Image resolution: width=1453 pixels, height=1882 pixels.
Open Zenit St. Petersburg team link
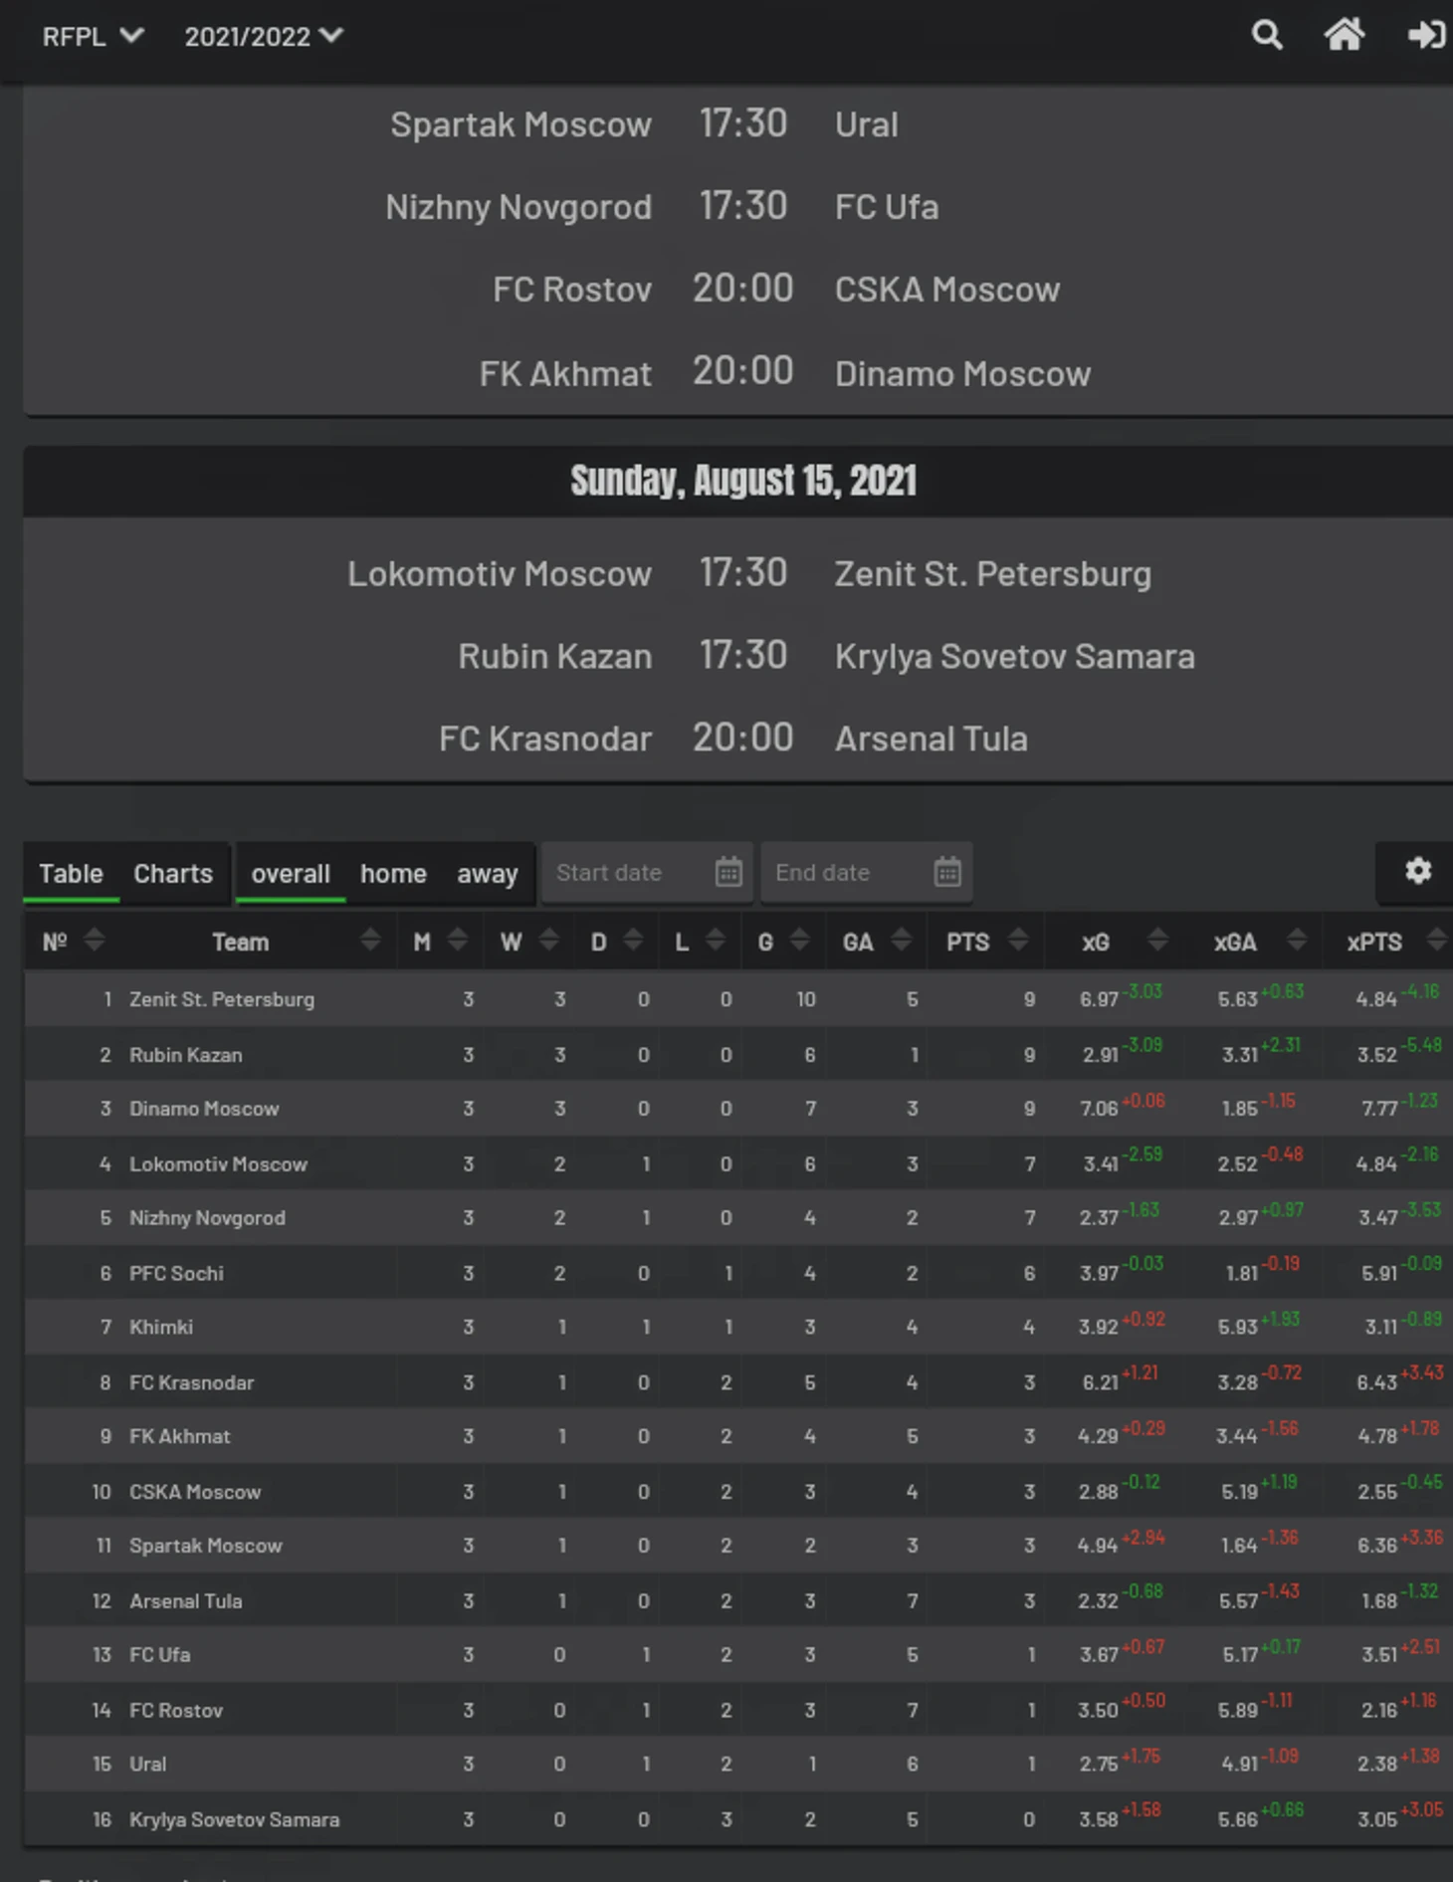(x=221, y=999)
